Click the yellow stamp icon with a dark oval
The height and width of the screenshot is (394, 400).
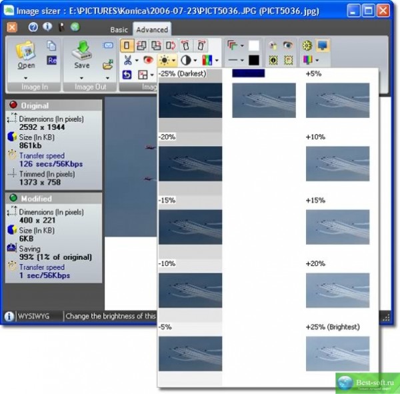click(x=273, y=60)
